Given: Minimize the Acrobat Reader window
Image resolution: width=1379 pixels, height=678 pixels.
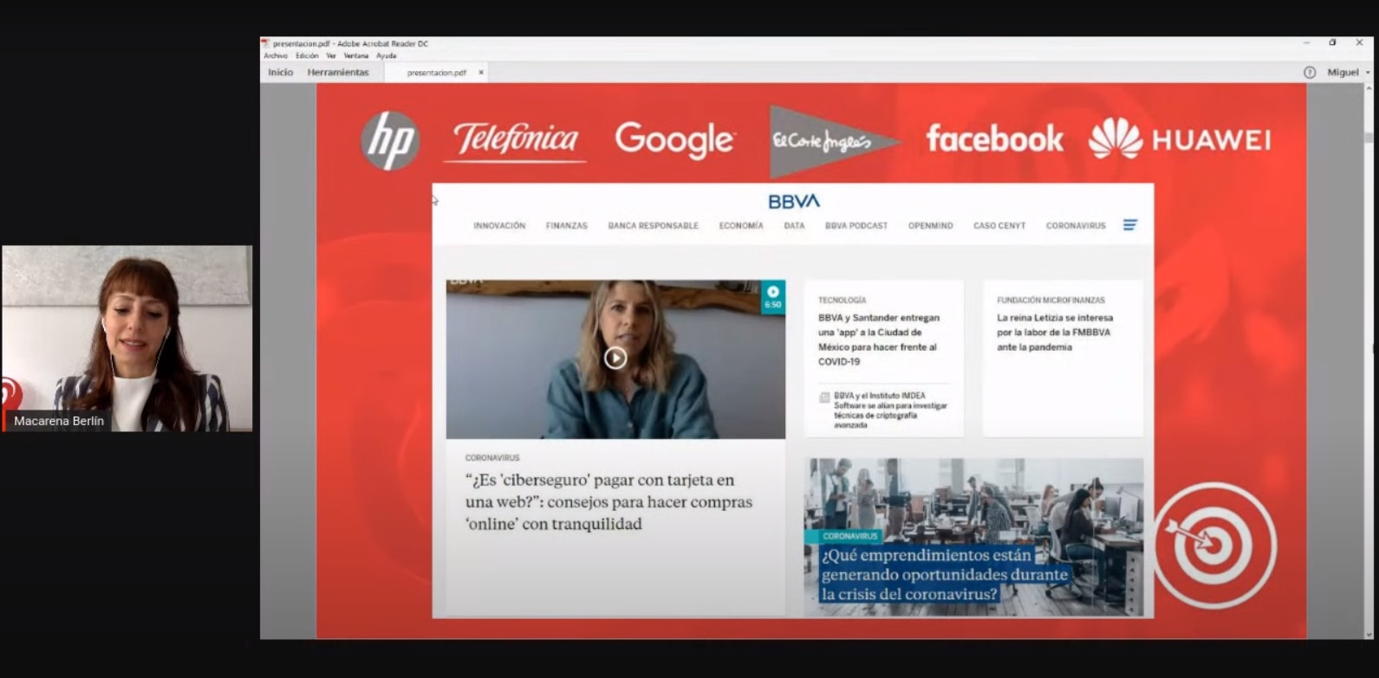Looking at the screenshot, I should tap(1306, 43).
